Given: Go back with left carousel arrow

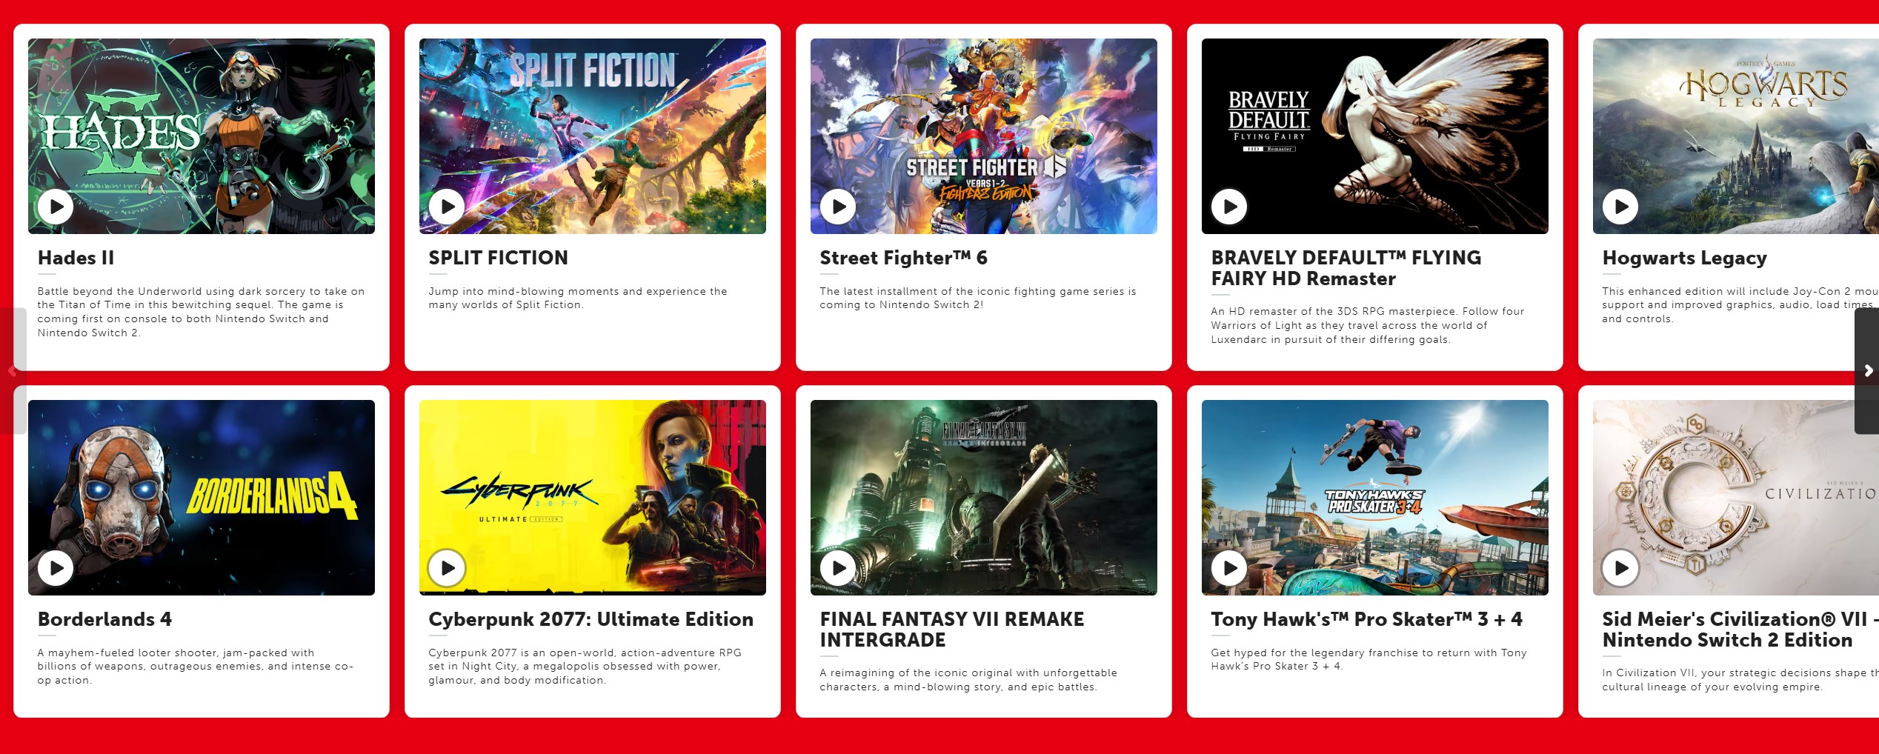Looking at the screenshot, I should tap(13, 370).
